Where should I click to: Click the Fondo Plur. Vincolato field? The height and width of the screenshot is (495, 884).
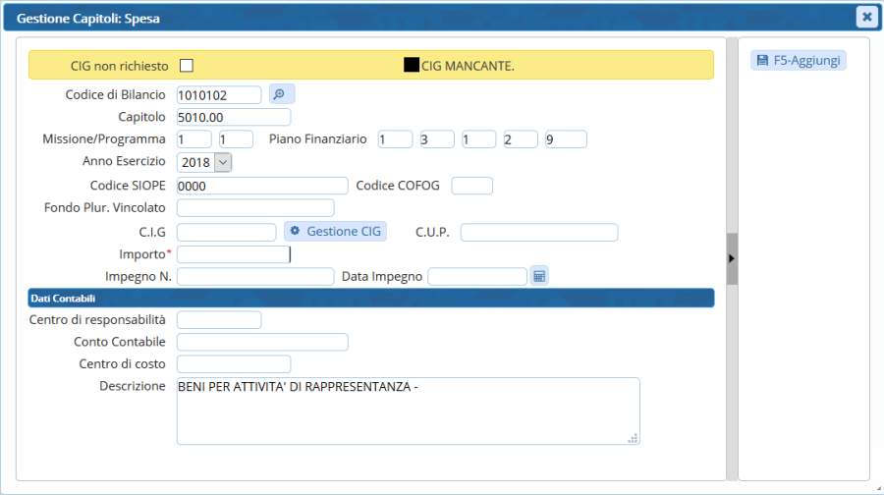[255, 207]
